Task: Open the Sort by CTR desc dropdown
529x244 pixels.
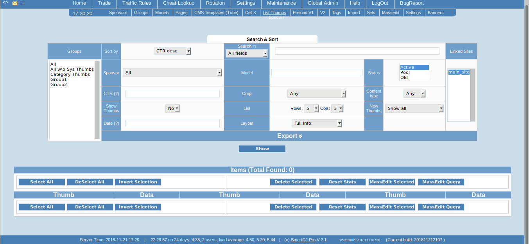Action: click(x=172, y=51)
